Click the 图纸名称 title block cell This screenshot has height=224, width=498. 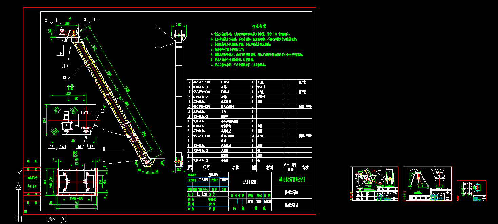coord(292,192)
